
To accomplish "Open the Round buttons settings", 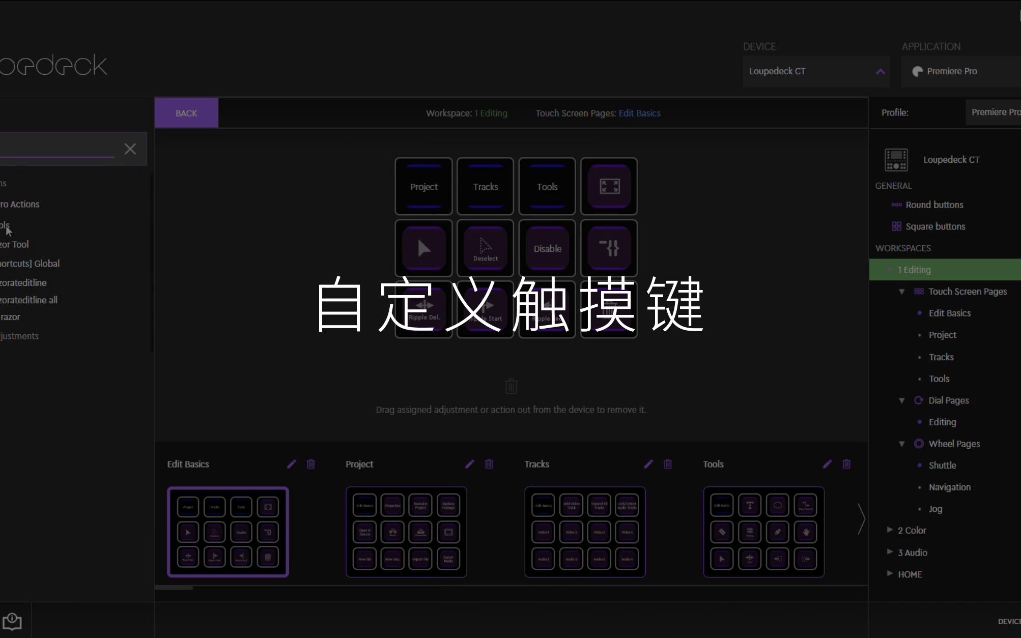I will pyautogui.click(x=933, y=205).
